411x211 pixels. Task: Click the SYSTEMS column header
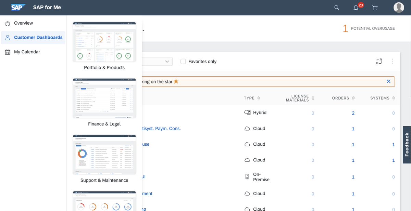pos(380,98)
